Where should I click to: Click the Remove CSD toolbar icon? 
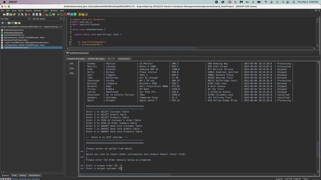[x=37, y=14]
